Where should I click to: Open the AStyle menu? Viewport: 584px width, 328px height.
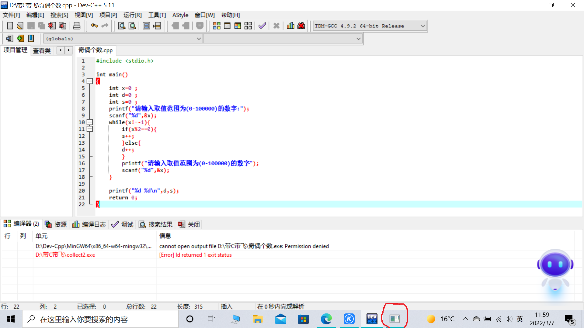point(180,15)
